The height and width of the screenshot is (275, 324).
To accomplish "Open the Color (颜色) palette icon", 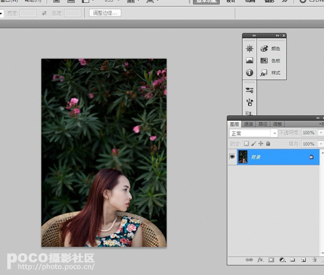I will (x=264, y=49).
